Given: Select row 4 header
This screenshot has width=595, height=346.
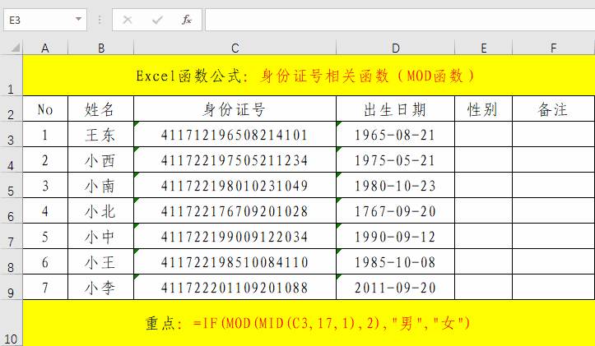Looking at the screenshot, I should [x=11, y=160].
